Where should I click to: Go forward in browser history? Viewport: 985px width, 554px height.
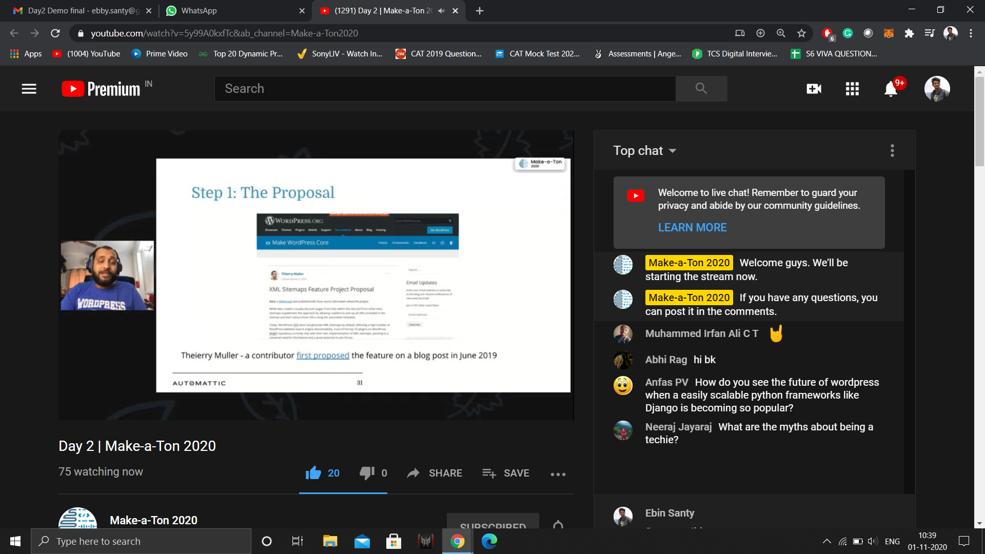click(x=34, y=33)
